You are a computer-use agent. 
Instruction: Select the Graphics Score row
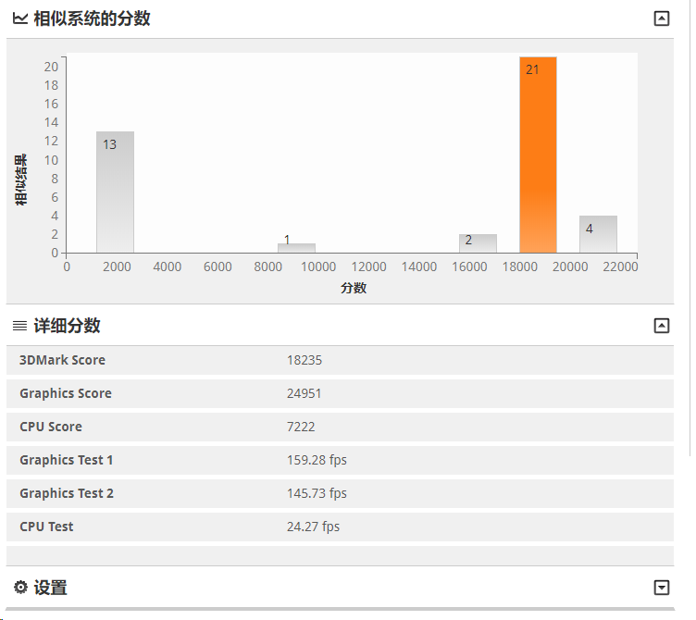(x=340, y=393)
